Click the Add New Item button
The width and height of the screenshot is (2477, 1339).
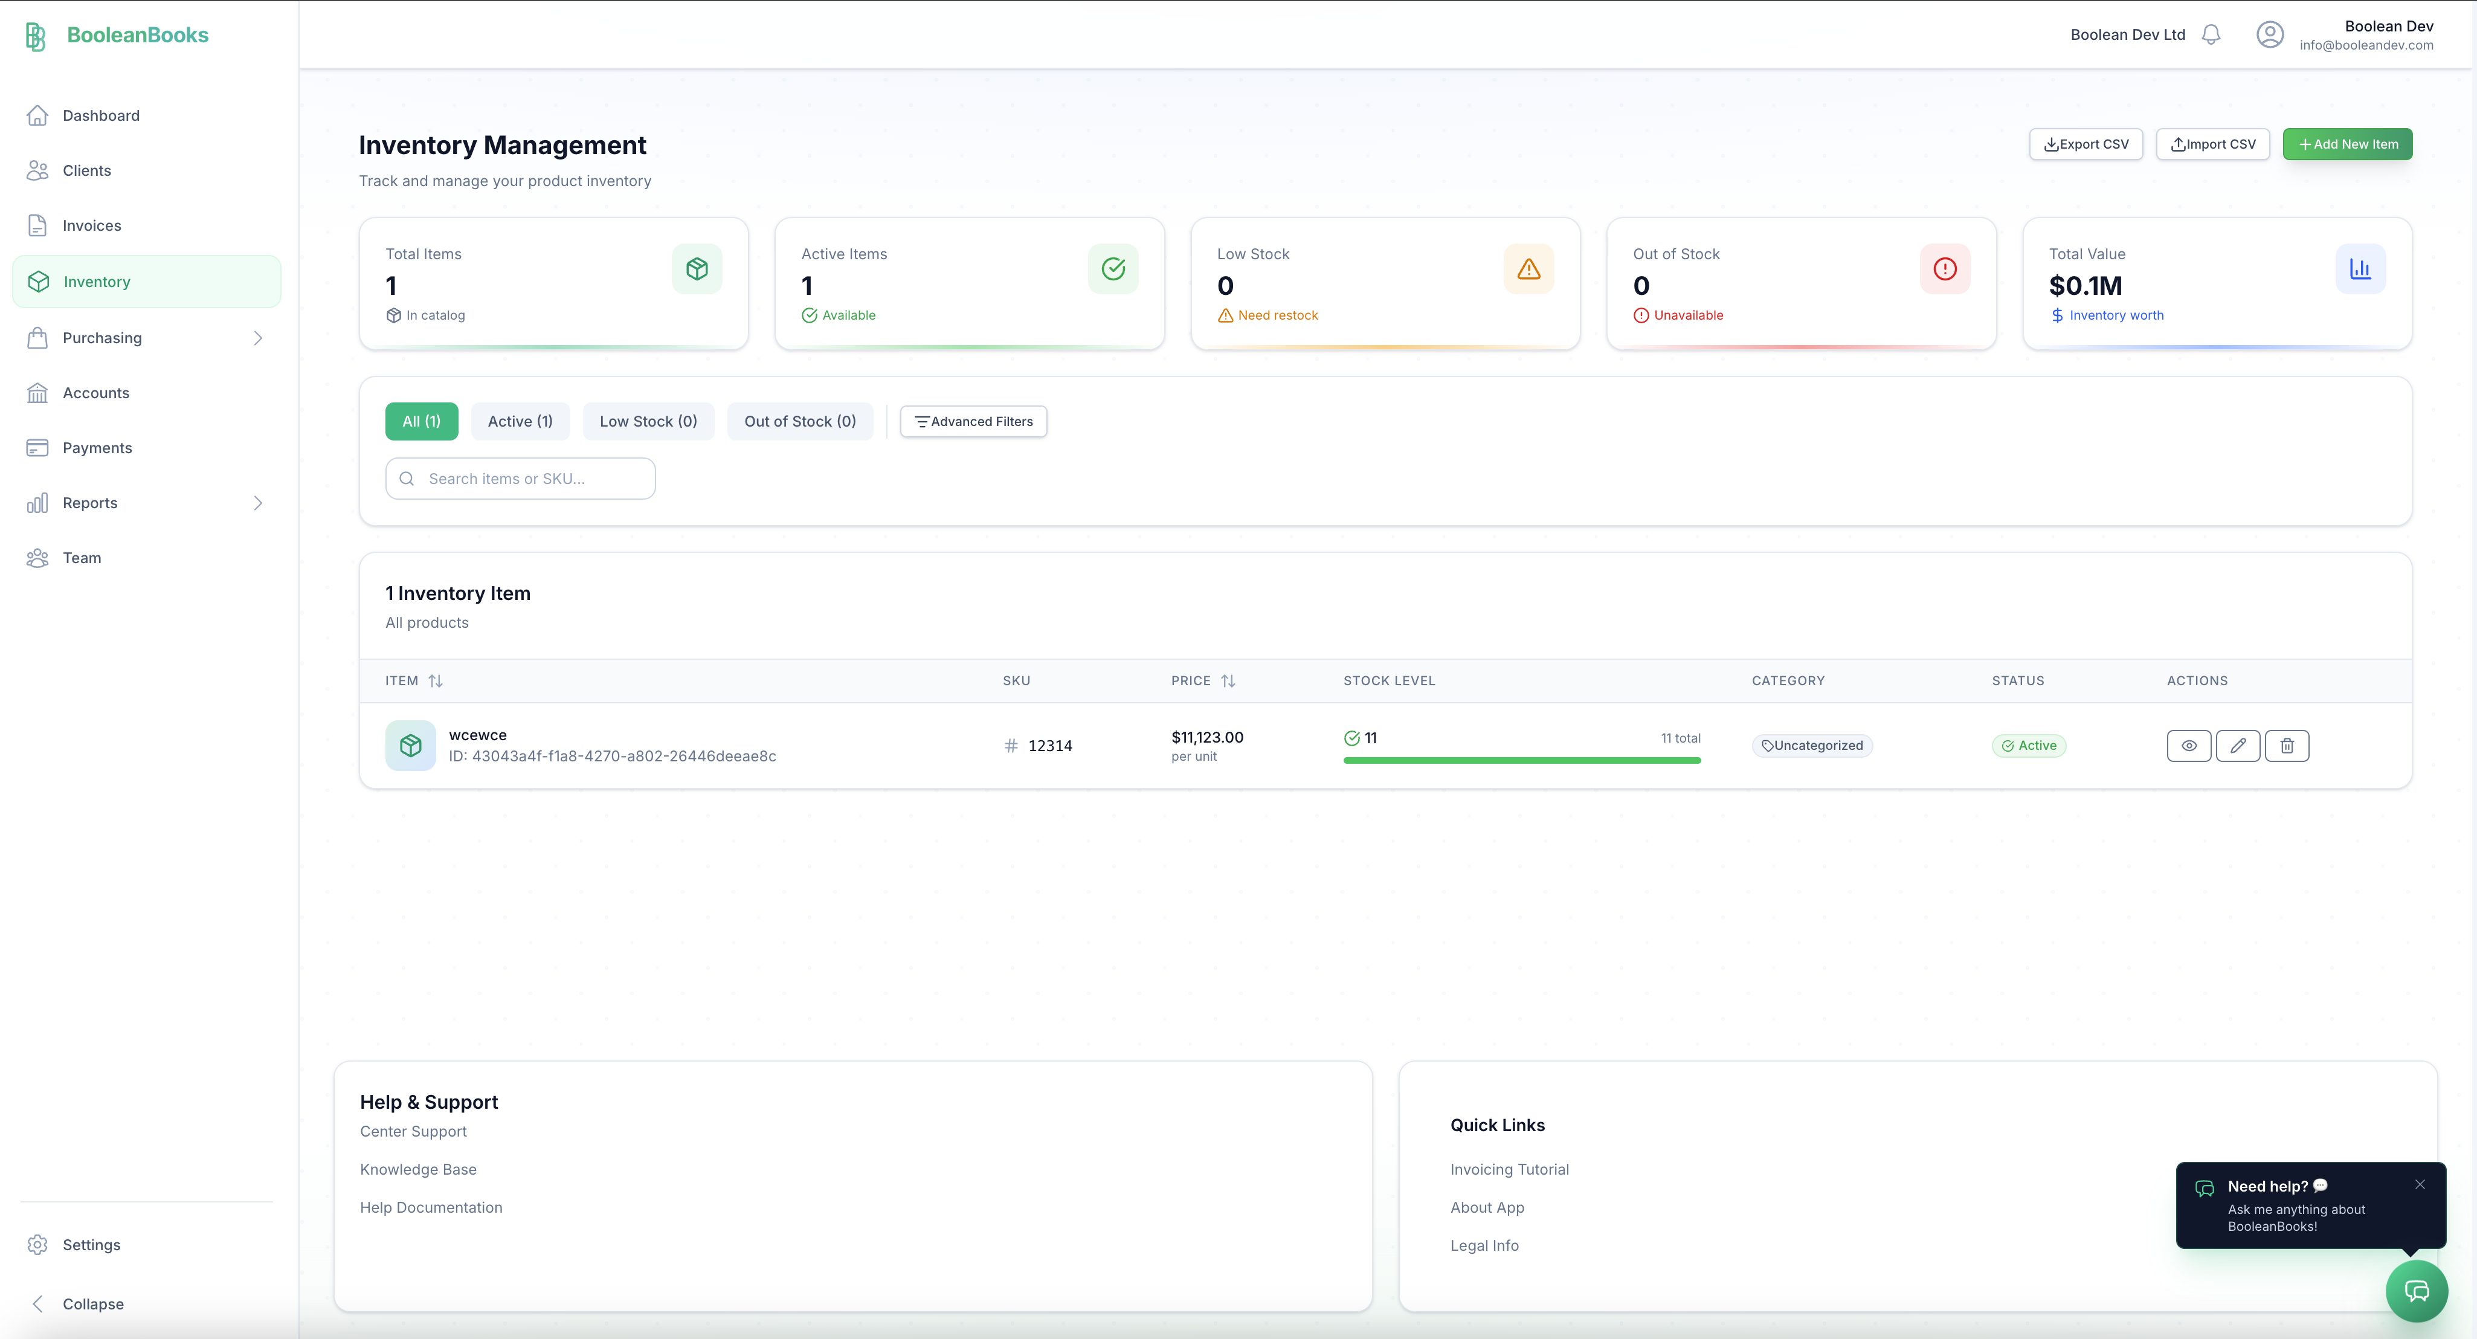click(x=2347, y=144)
